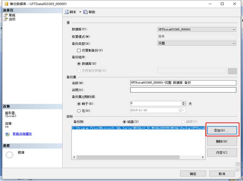Open the calendar picker for date 2019-11-10

pos(181,110)
